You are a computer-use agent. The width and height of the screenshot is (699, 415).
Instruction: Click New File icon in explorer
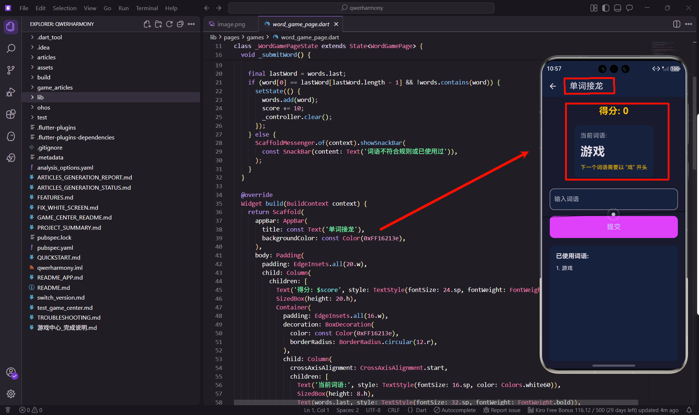coord(147,24)
